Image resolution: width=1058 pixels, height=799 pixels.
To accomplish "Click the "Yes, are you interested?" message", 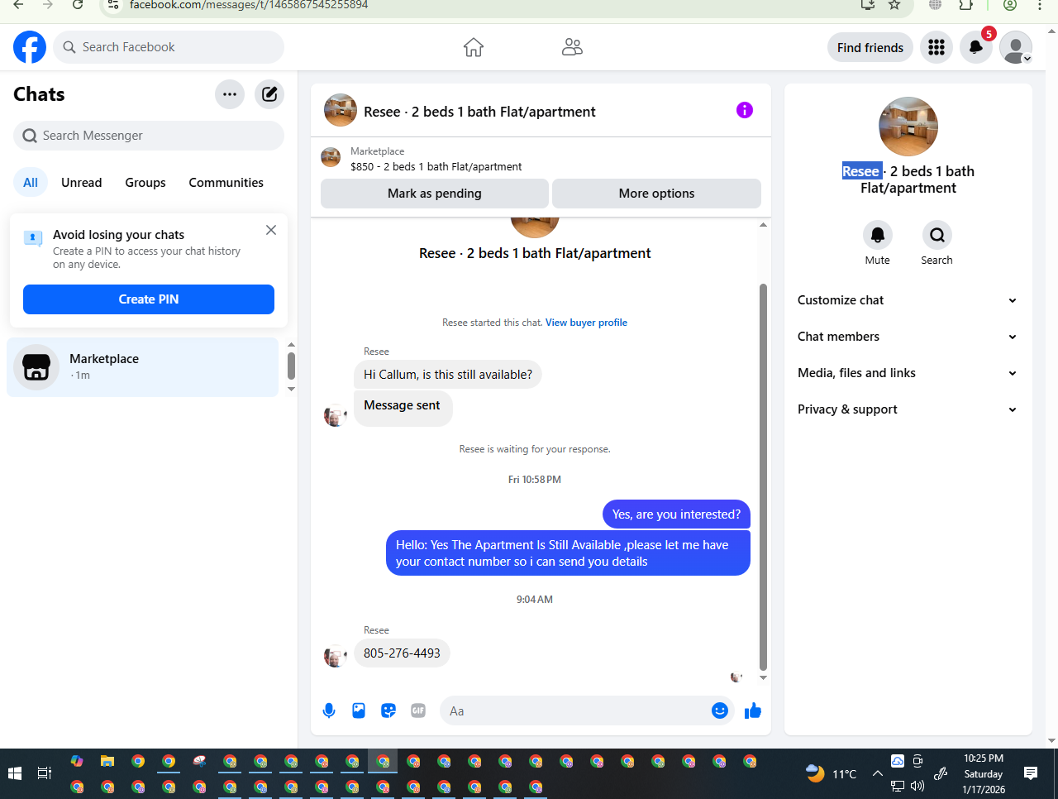I will tap(676, 514).
